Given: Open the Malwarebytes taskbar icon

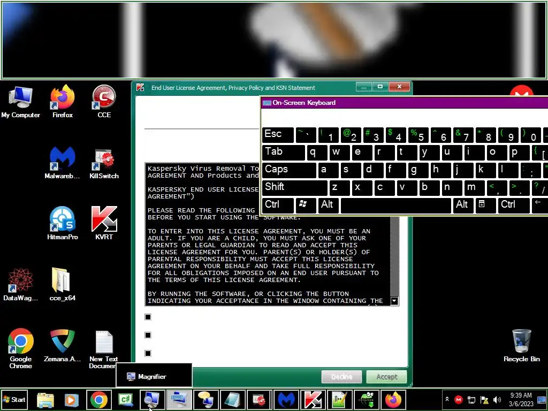Looking at the screenshot, I should point(286,400).
